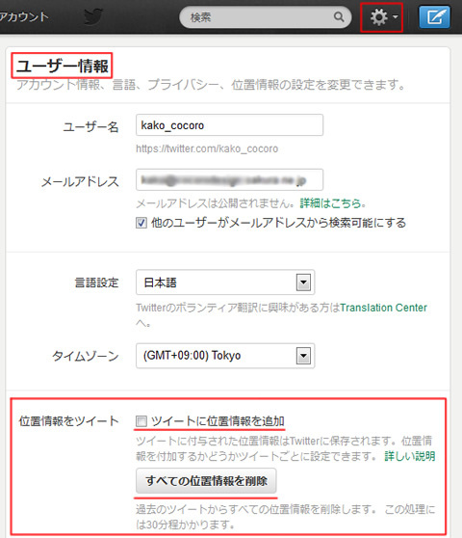Open the タイムゾーン dropdown arrow
The height and width of the screenshot is (538, 462).
[303, 356]
